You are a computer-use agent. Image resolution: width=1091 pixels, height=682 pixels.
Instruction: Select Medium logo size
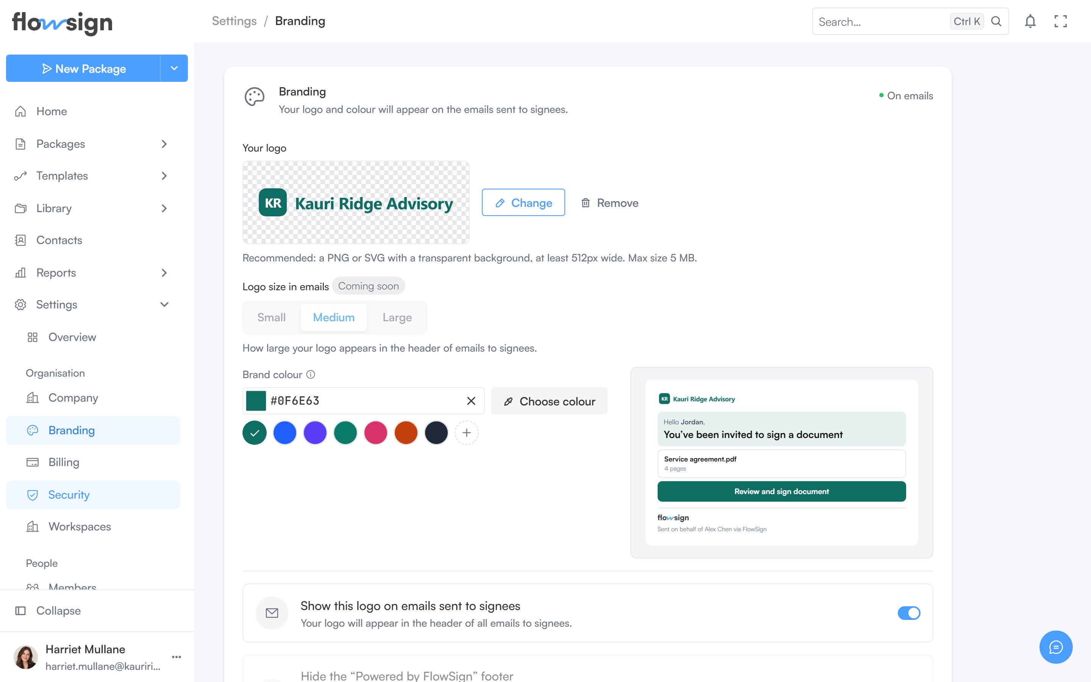pyautogui.click(x=334, y=317)
